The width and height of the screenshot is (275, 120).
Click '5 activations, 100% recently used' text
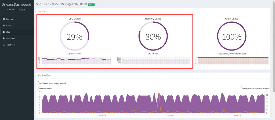coord(232,54)
